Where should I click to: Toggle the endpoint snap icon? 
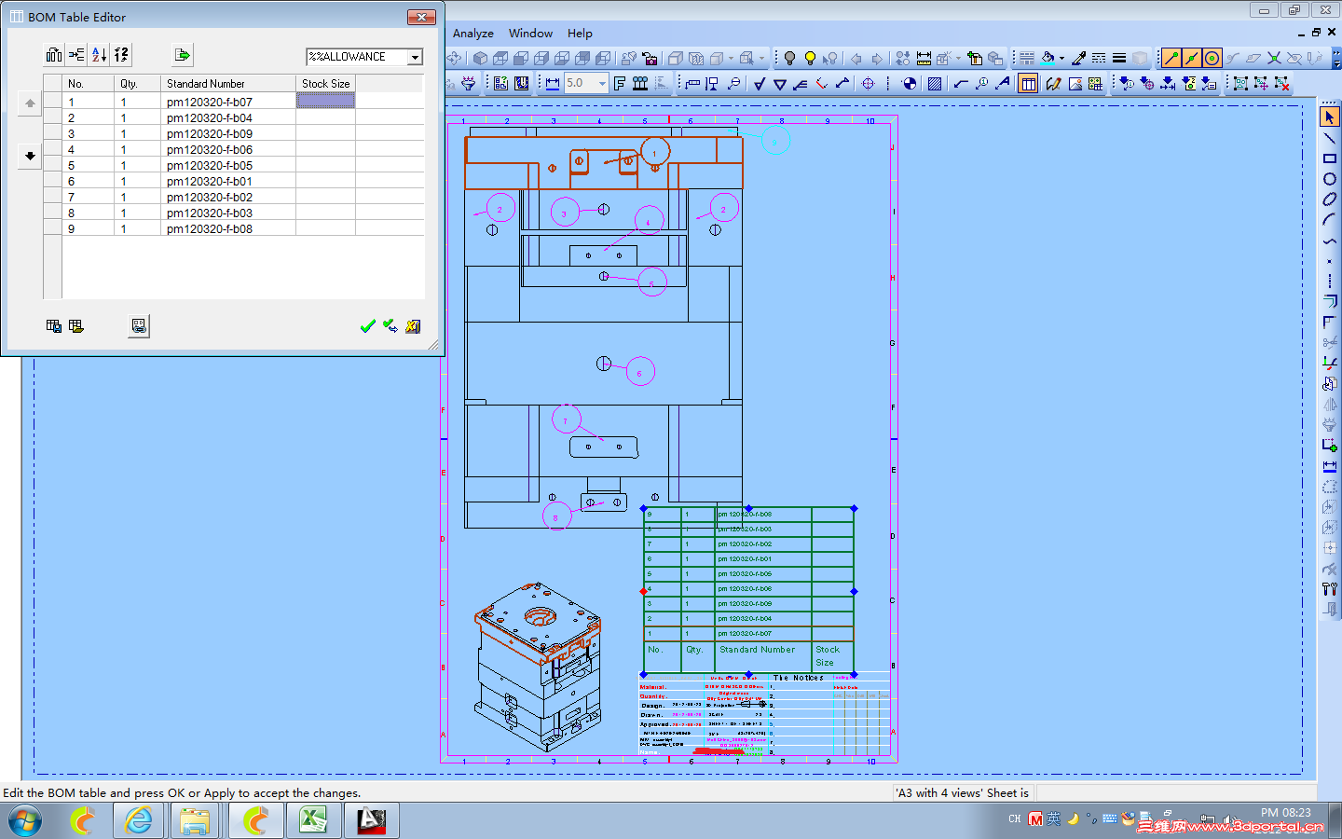[x=1171, y=58]
